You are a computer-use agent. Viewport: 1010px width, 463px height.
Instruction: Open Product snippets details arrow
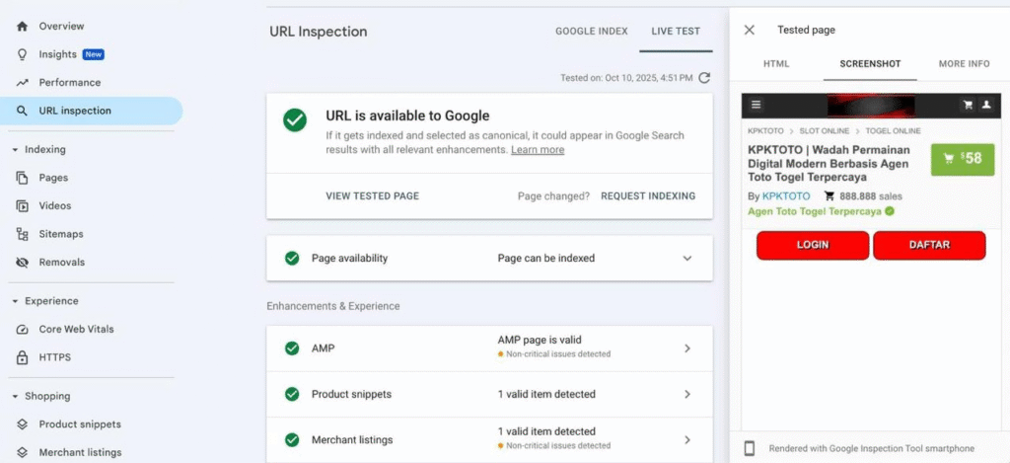click(x=687, y=394)
